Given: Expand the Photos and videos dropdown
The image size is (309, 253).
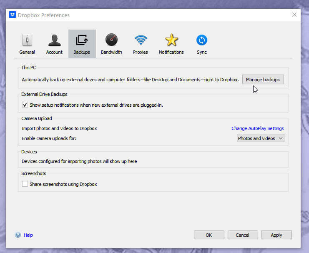Looking at the screenshot, I should click(261, 138).
